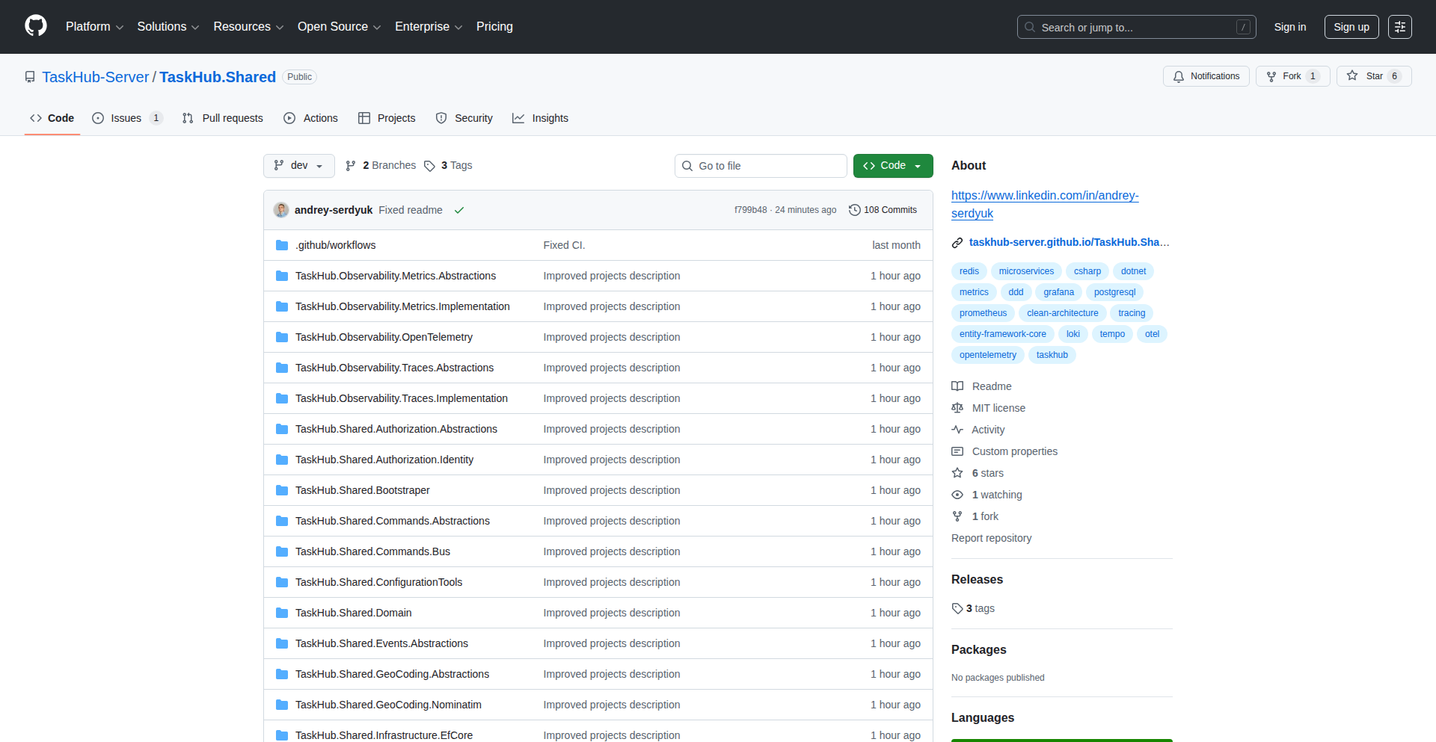Select the Fork icon for this repository

1271,76
